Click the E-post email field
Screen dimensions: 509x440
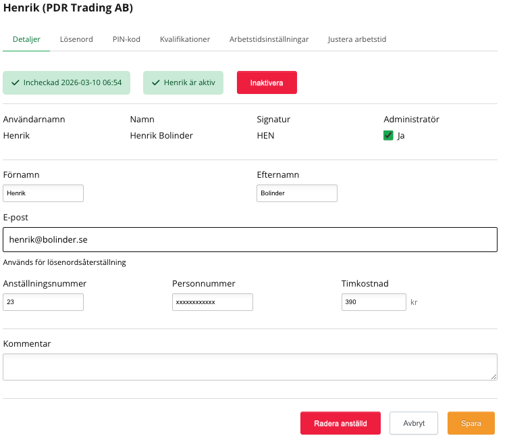coord(250,239)
